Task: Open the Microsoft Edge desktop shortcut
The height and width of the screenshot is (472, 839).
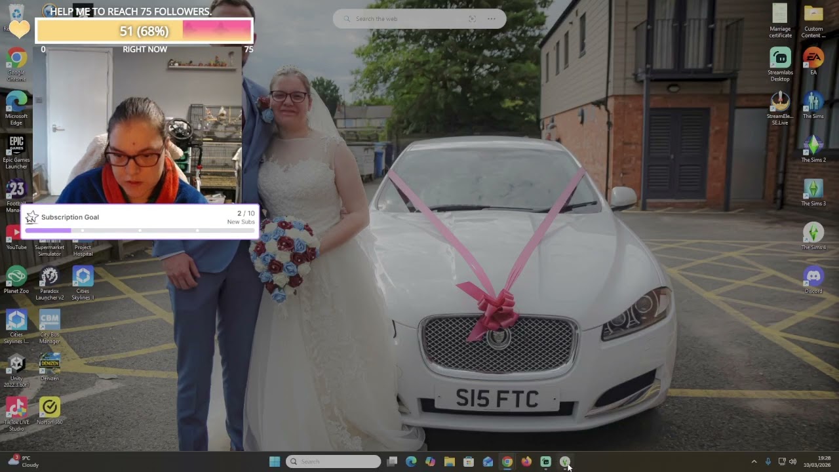Action: click(16, 109)
